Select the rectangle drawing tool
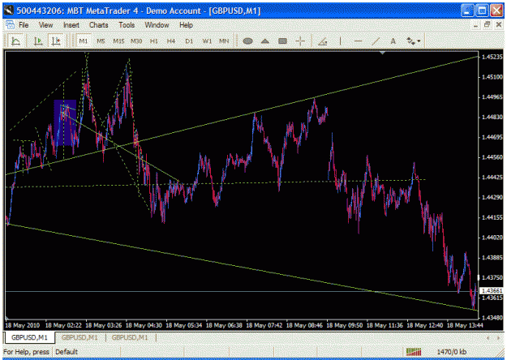 click(282, 41)
